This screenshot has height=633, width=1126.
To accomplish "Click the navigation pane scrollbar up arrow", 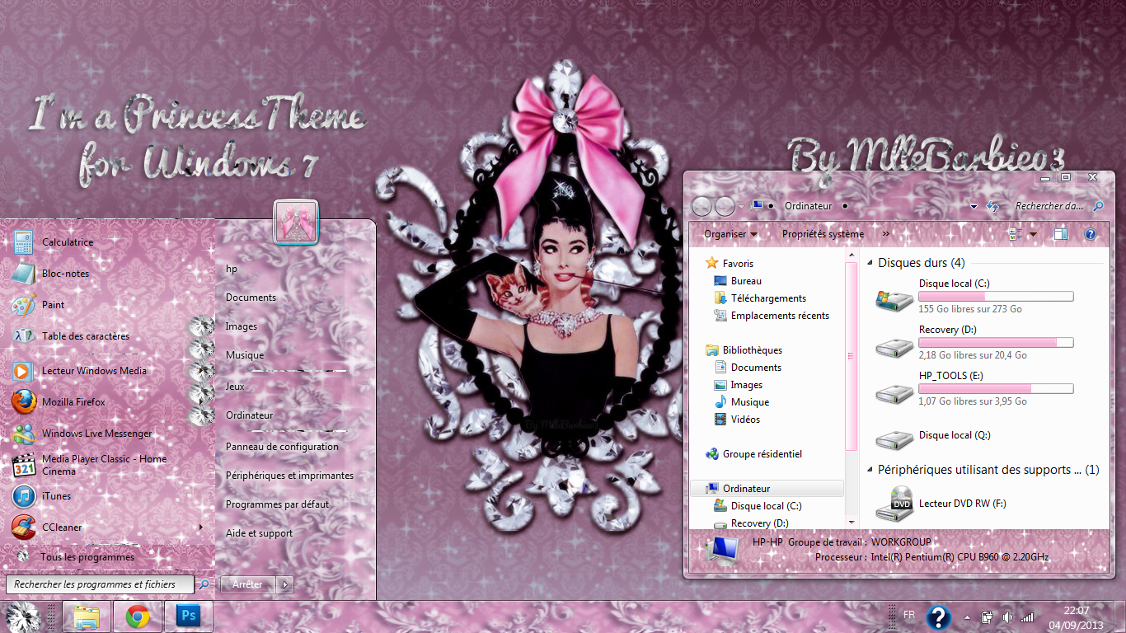I will [x=852, y=256].
